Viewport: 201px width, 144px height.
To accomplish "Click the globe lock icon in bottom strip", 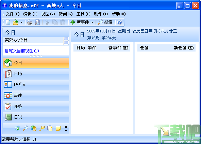I will pyautogui.click(x=34, y=128).
